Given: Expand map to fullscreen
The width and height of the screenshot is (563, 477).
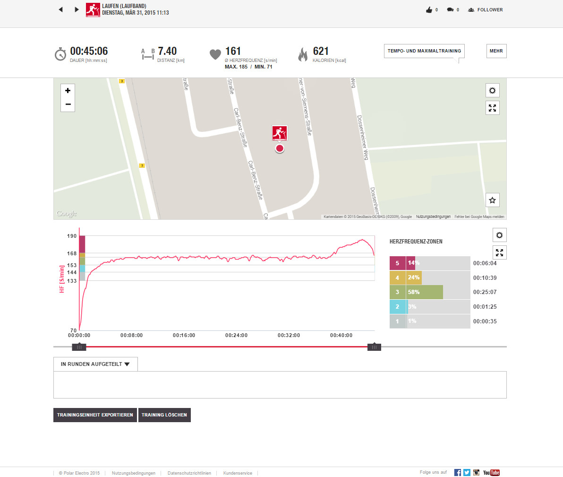Looking at the screenshot, I should click(492, 108).
